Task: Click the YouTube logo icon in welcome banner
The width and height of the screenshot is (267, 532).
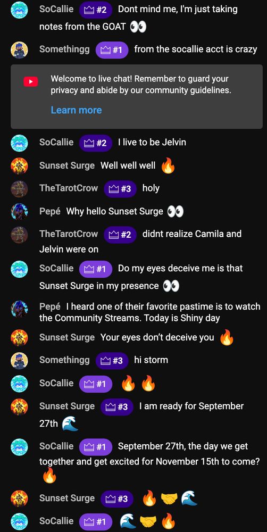Action: click(30, 81)
